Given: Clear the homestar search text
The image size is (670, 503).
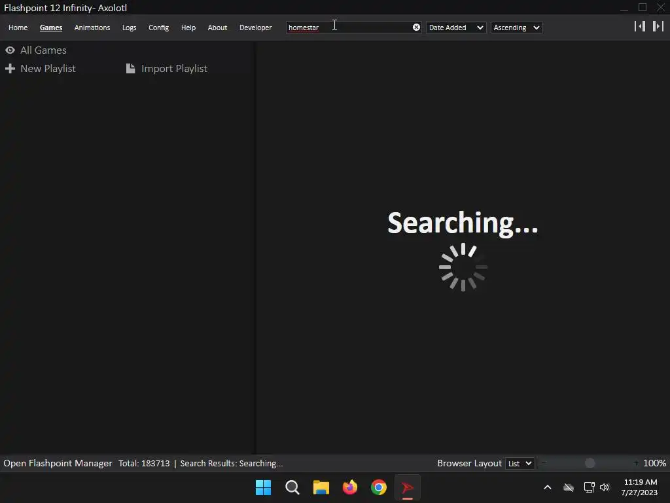Looking at the screenshot, I should tap(416, 28).
